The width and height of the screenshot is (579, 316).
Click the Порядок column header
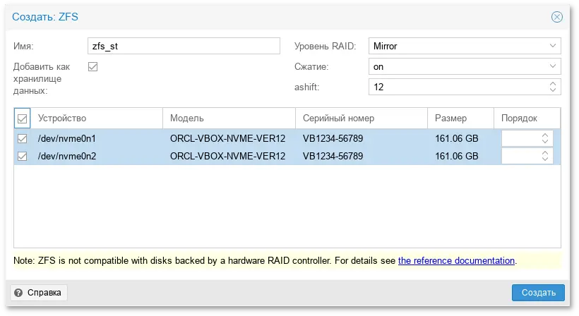(x=519, y=119)
